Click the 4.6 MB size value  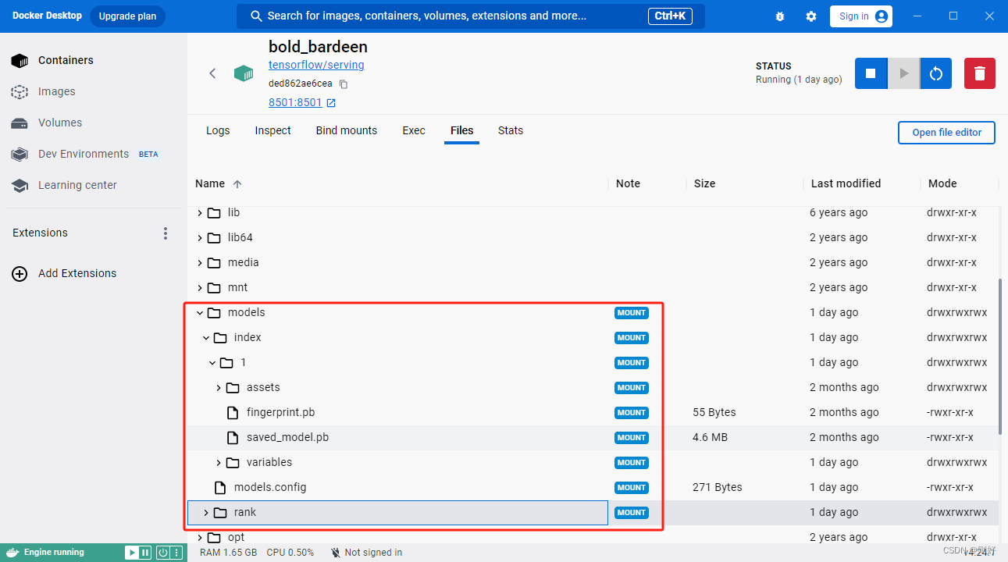tap(710, 437)
